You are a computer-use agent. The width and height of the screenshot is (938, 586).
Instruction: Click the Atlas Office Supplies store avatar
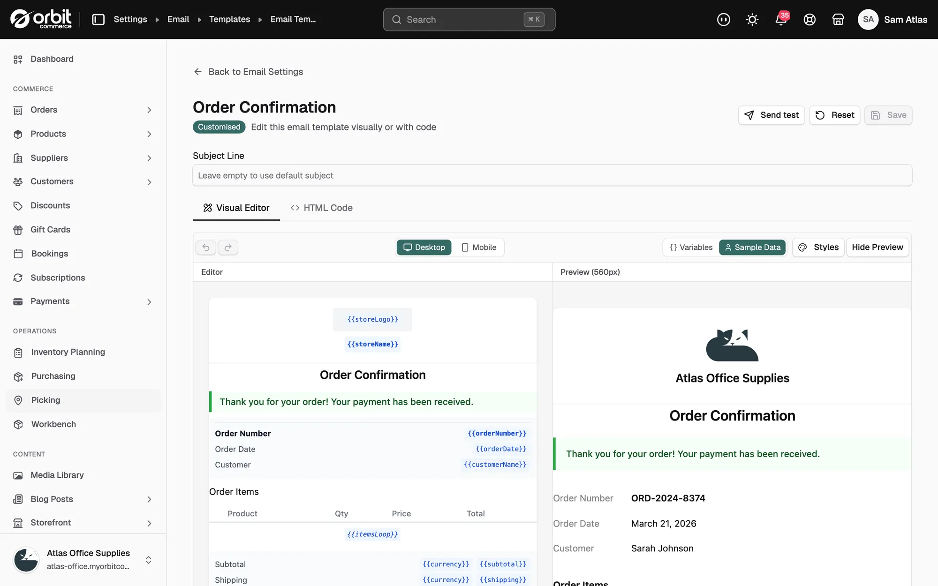coord(26,560)
